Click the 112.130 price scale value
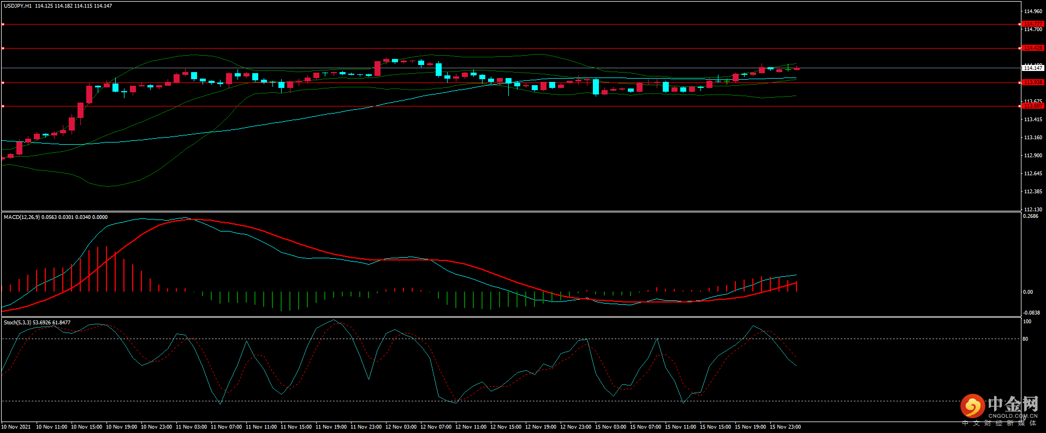 (x=1033, y=210)
